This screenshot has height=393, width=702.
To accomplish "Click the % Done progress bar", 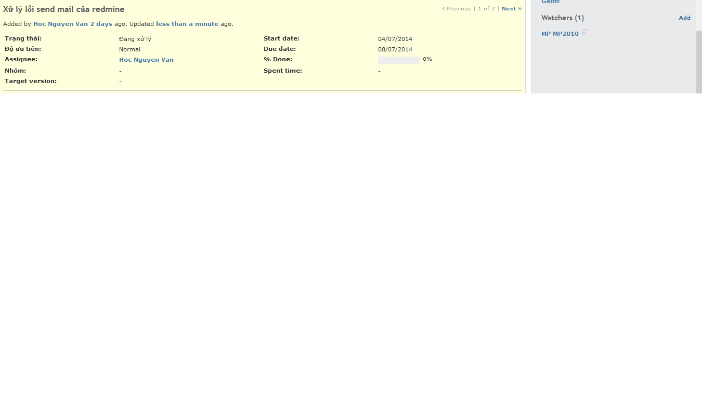I will pos(399,60).
